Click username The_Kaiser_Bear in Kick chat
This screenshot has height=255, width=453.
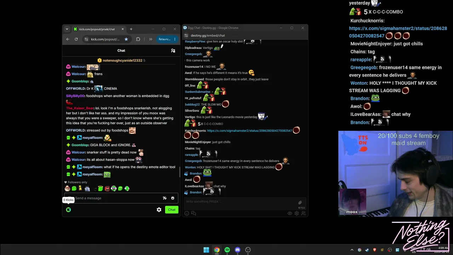click(80, 108)
